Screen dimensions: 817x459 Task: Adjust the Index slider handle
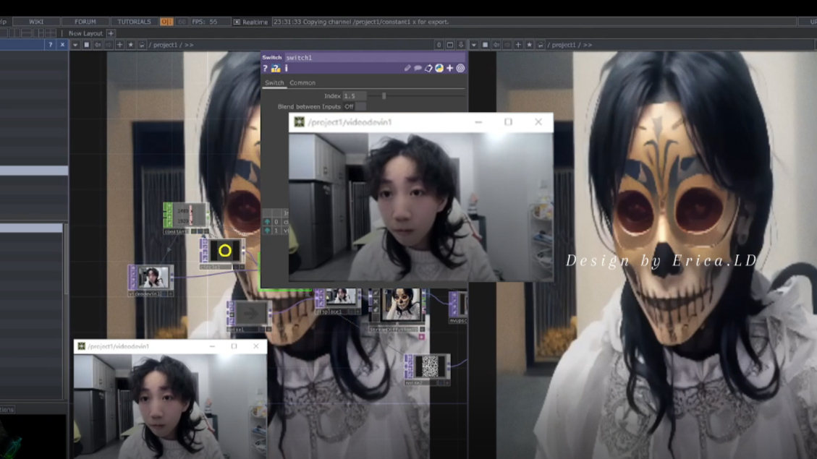(384, 95)
